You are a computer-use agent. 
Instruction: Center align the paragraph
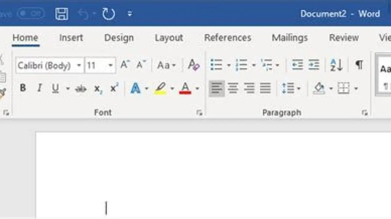(x=233, y=88)
